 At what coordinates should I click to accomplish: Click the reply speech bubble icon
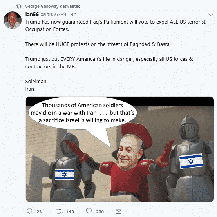[x=29, y=212]
